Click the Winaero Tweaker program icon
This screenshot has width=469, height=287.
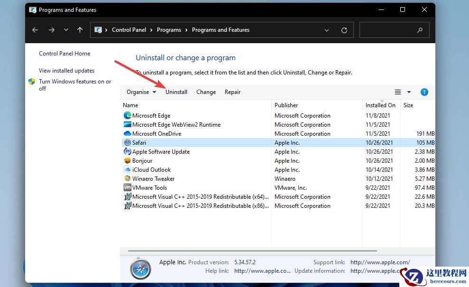pos(128,178)
